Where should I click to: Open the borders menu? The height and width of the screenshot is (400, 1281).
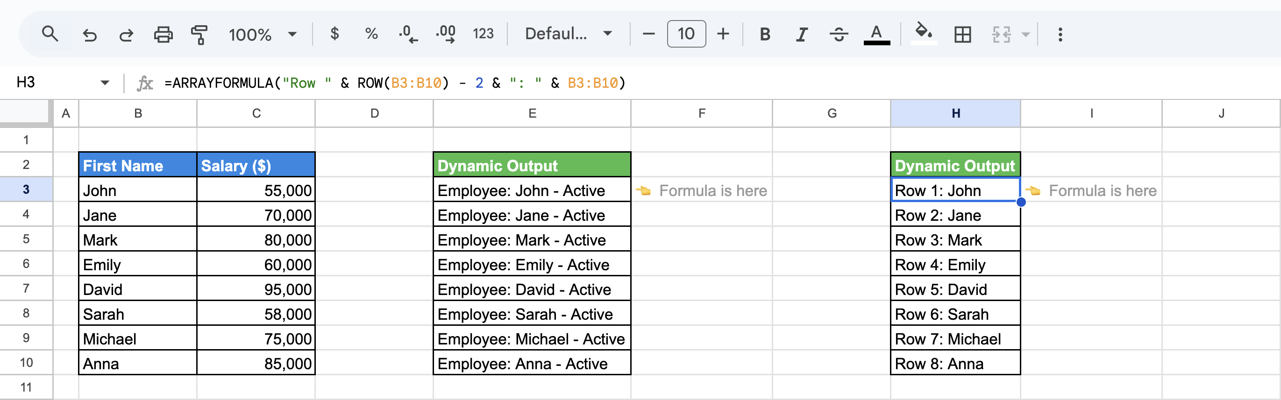pos(963,34)
